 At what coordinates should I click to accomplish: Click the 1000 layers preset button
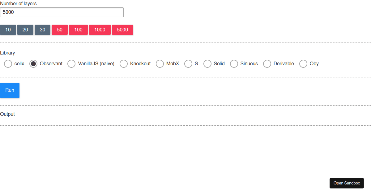coord(100,30)
